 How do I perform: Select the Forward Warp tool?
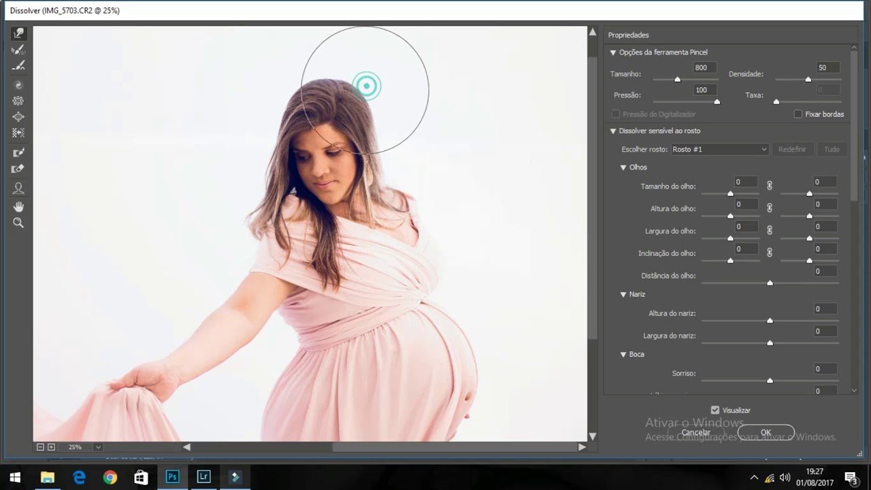pos(18,33)
